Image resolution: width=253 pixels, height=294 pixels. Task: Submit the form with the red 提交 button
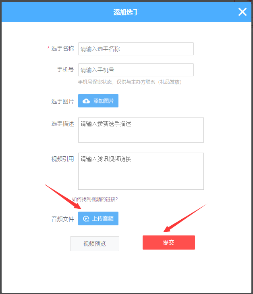pos(169,242)
